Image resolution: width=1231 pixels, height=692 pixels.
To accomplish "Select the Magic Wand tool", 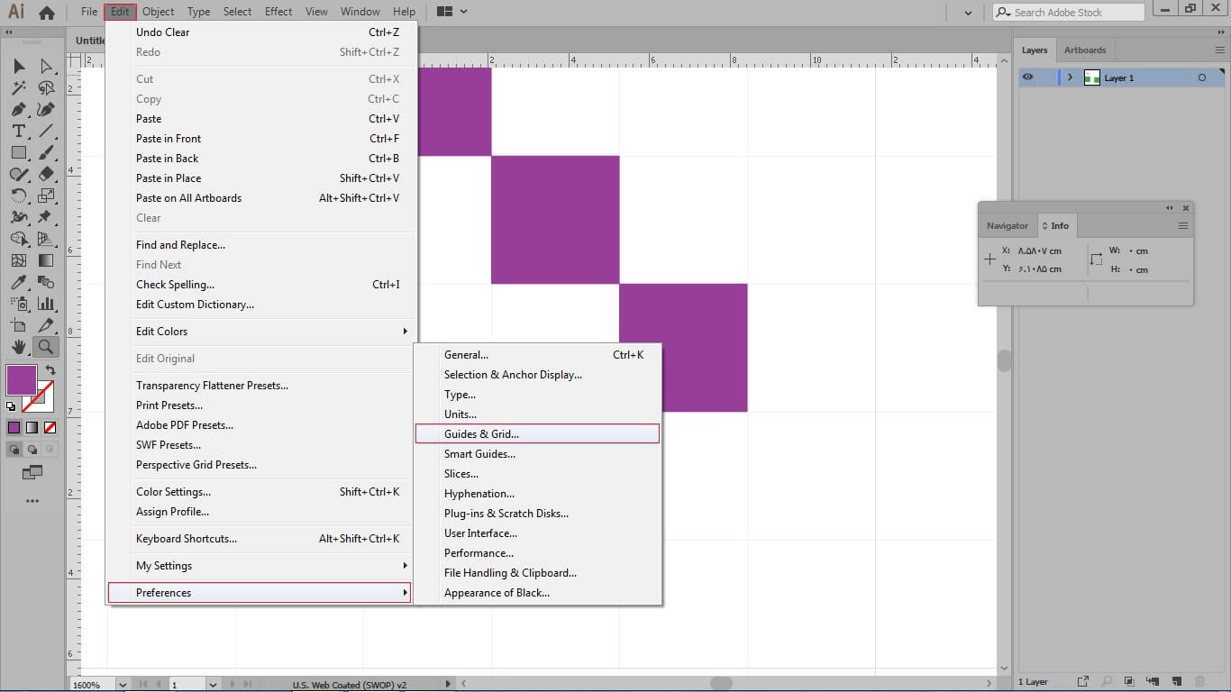I will (x=18, y=88).
